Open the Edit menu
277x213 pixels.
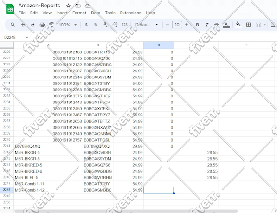tap(34, 13)
